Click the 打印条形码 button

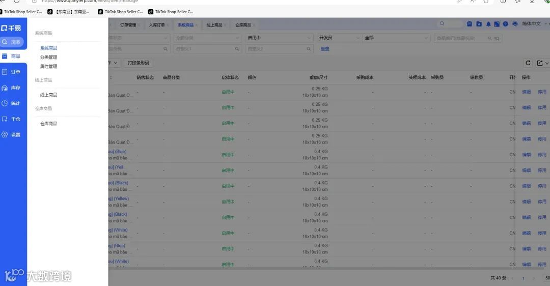click(x=138, y=63)
